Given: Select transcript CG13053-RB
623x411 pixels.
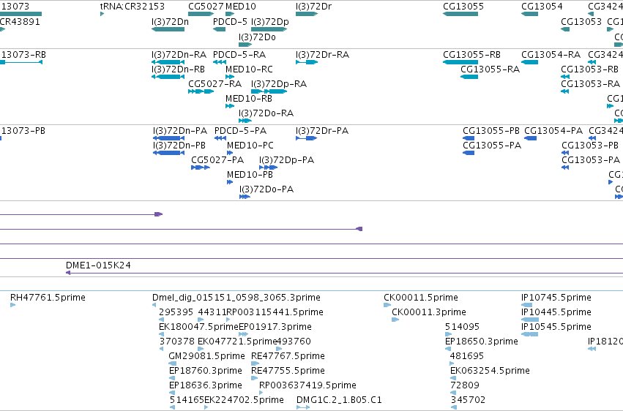Looking at the screenshot, I should click(x=589, y=69).
